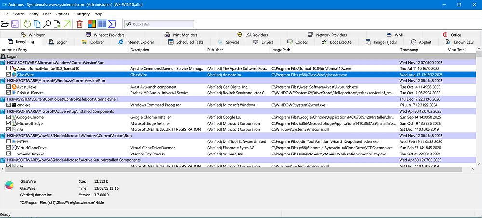Open the File menu
Viewport: 482px width, 218px height.
[5, 14]
